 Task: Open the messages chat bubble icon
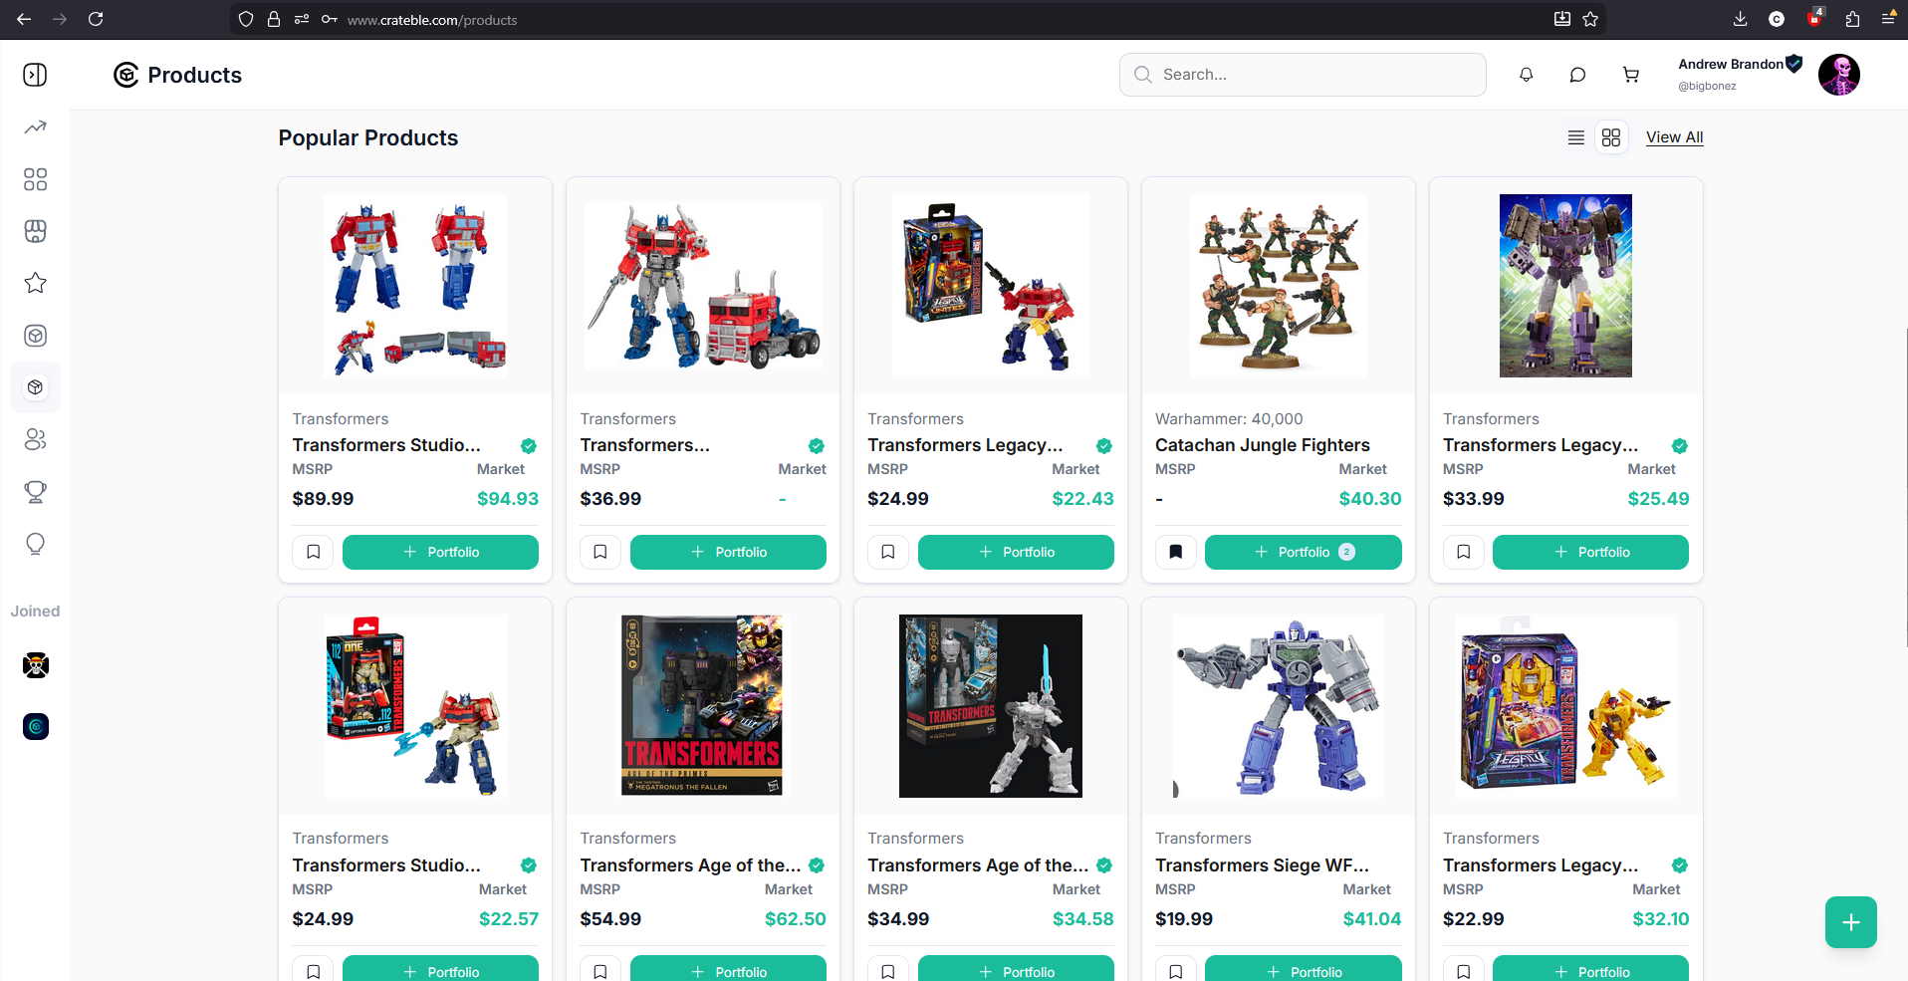coord(1577,75)
